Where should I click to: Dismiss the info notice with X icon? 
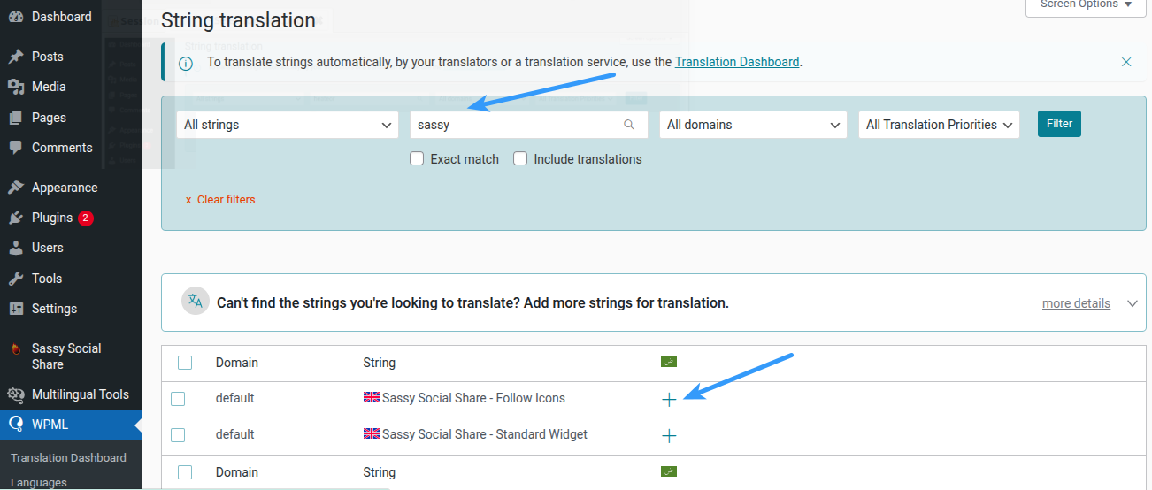pos(1126,62)
